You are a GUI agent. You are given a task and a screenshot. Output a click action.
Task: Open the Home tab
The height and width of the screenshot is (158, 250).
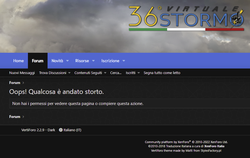(x=19, y=61)
